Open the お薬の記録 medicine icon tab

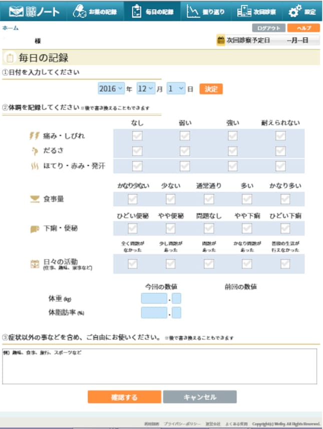[80, 11]
